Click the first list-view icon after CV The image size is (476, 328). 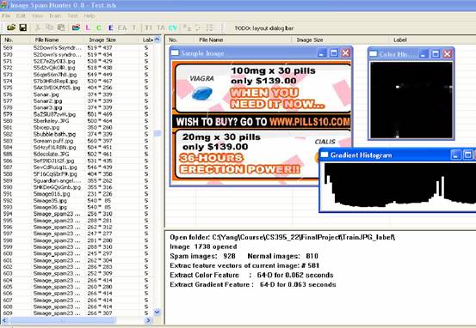click(x=187, y=27)
